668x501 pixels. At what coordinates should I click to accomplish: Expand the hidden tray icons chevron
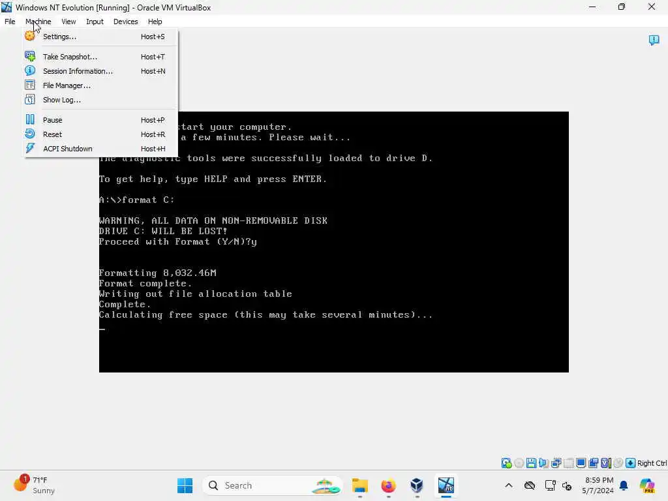509,485
